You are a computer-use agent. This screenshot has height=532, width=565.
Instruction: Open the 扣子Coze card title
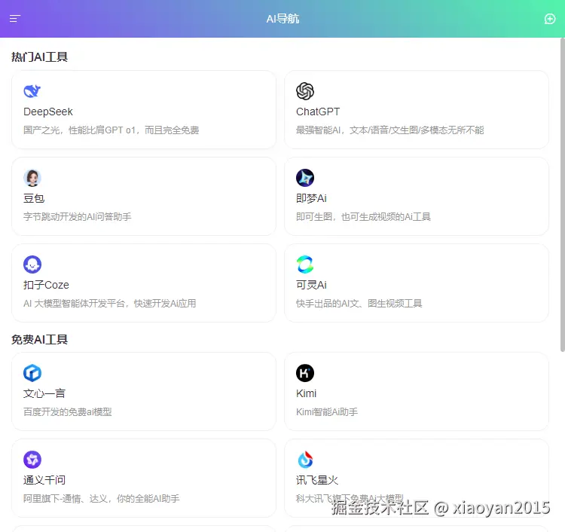[46, 285]
